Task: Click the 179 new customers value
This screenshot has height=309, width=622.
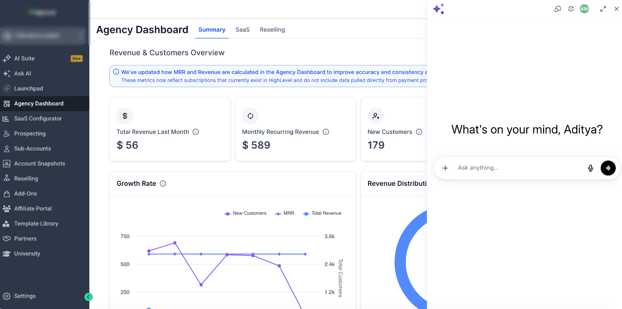Action: [376, 145]
